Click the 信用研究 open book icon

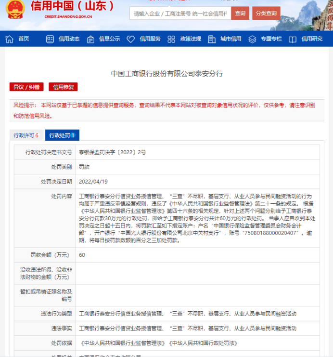pyautogui.click(x=293, y=40)
